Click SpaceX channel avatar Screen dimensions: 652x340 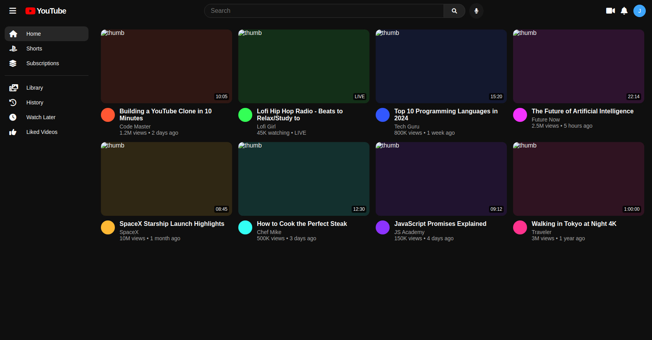click(x=108, y=227)
